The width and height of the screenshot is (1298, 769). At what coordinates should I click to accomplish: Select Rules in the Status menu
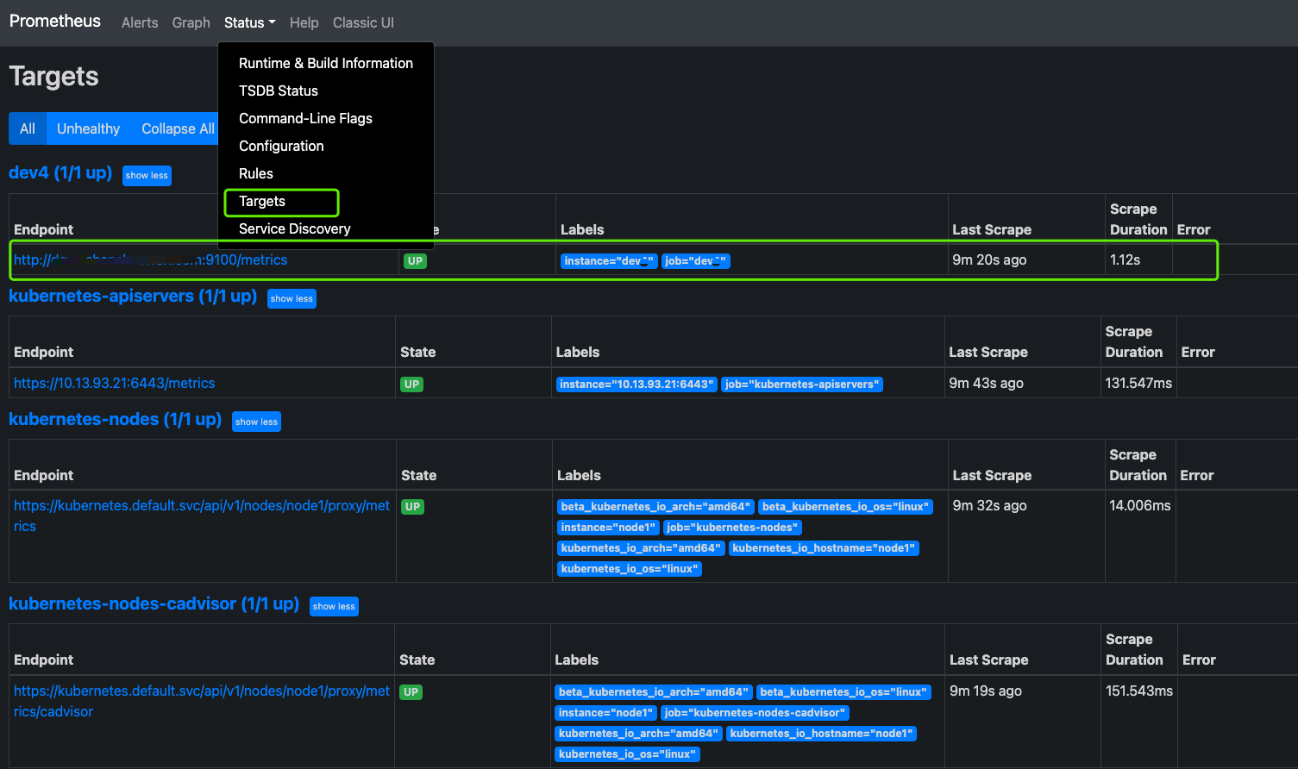click(x=326, y=173)
